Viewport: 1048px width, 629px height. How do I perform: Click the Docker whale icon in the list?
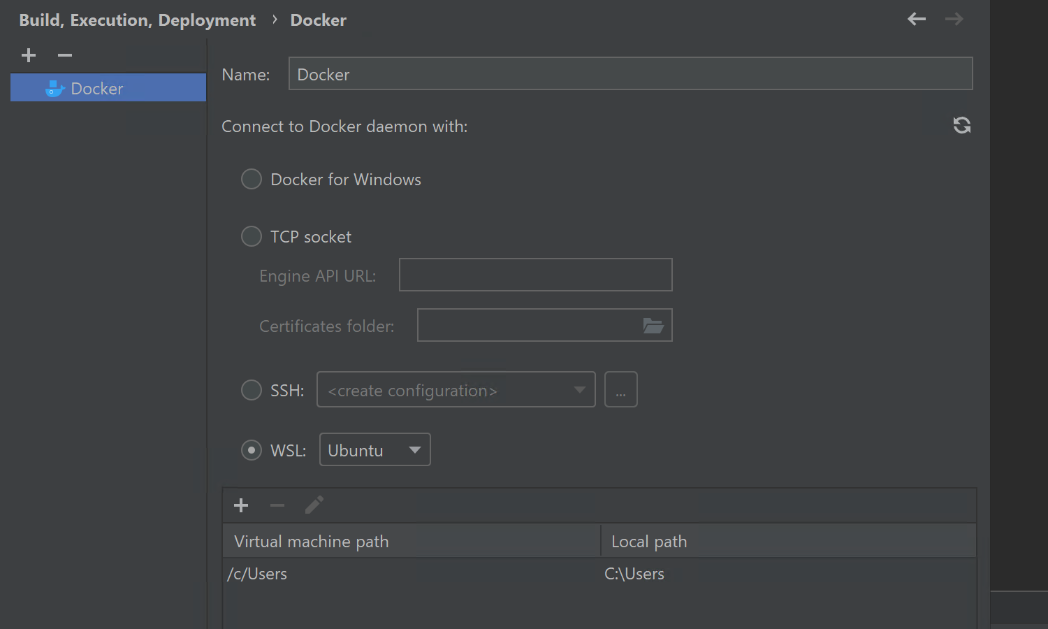tap(54, 89)
